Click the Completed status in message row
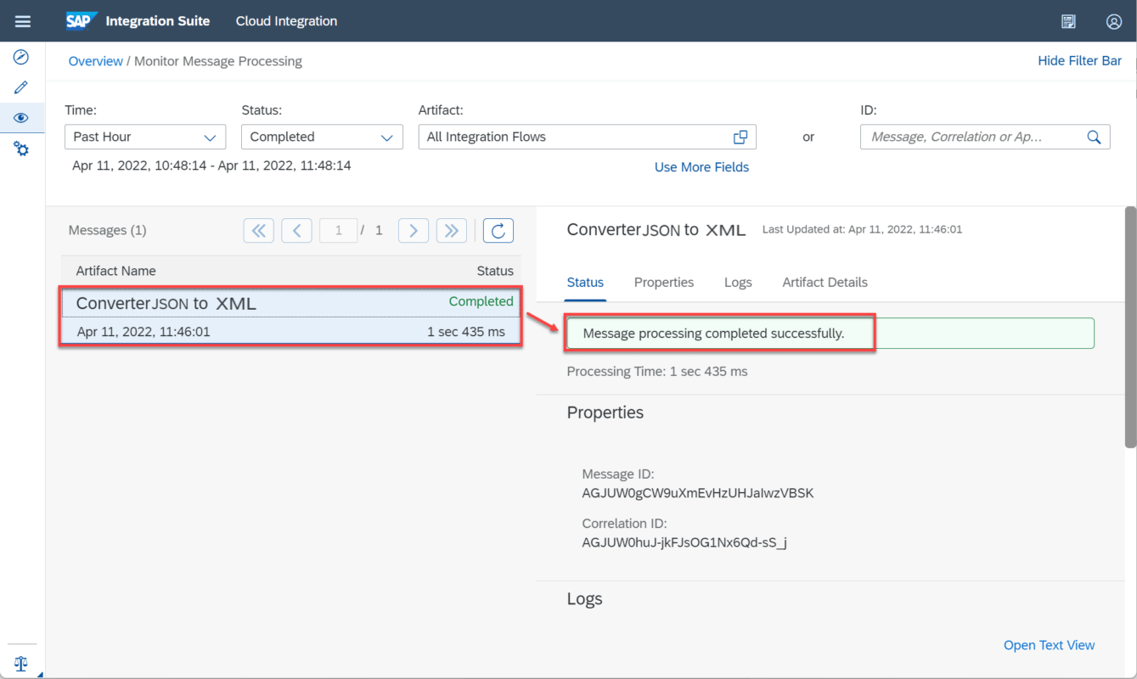This screenshot has width=1137, height=679. 481,301
